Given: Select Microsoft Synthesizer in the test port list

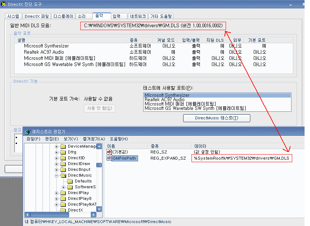Looking at the screenshot, I should click(x=217, y=95).
